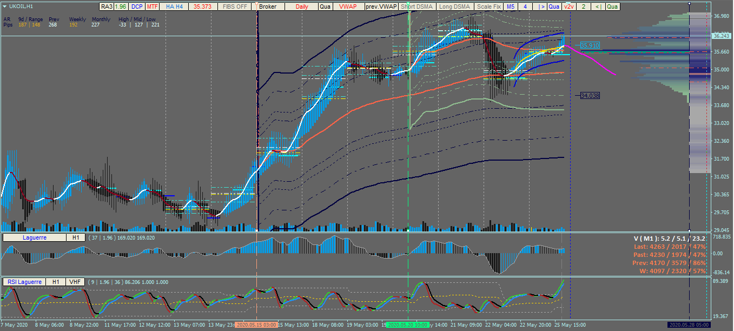Click the Qua button next to Daily
This screenshot has width=734, height=331.
(x=325, y=7)
